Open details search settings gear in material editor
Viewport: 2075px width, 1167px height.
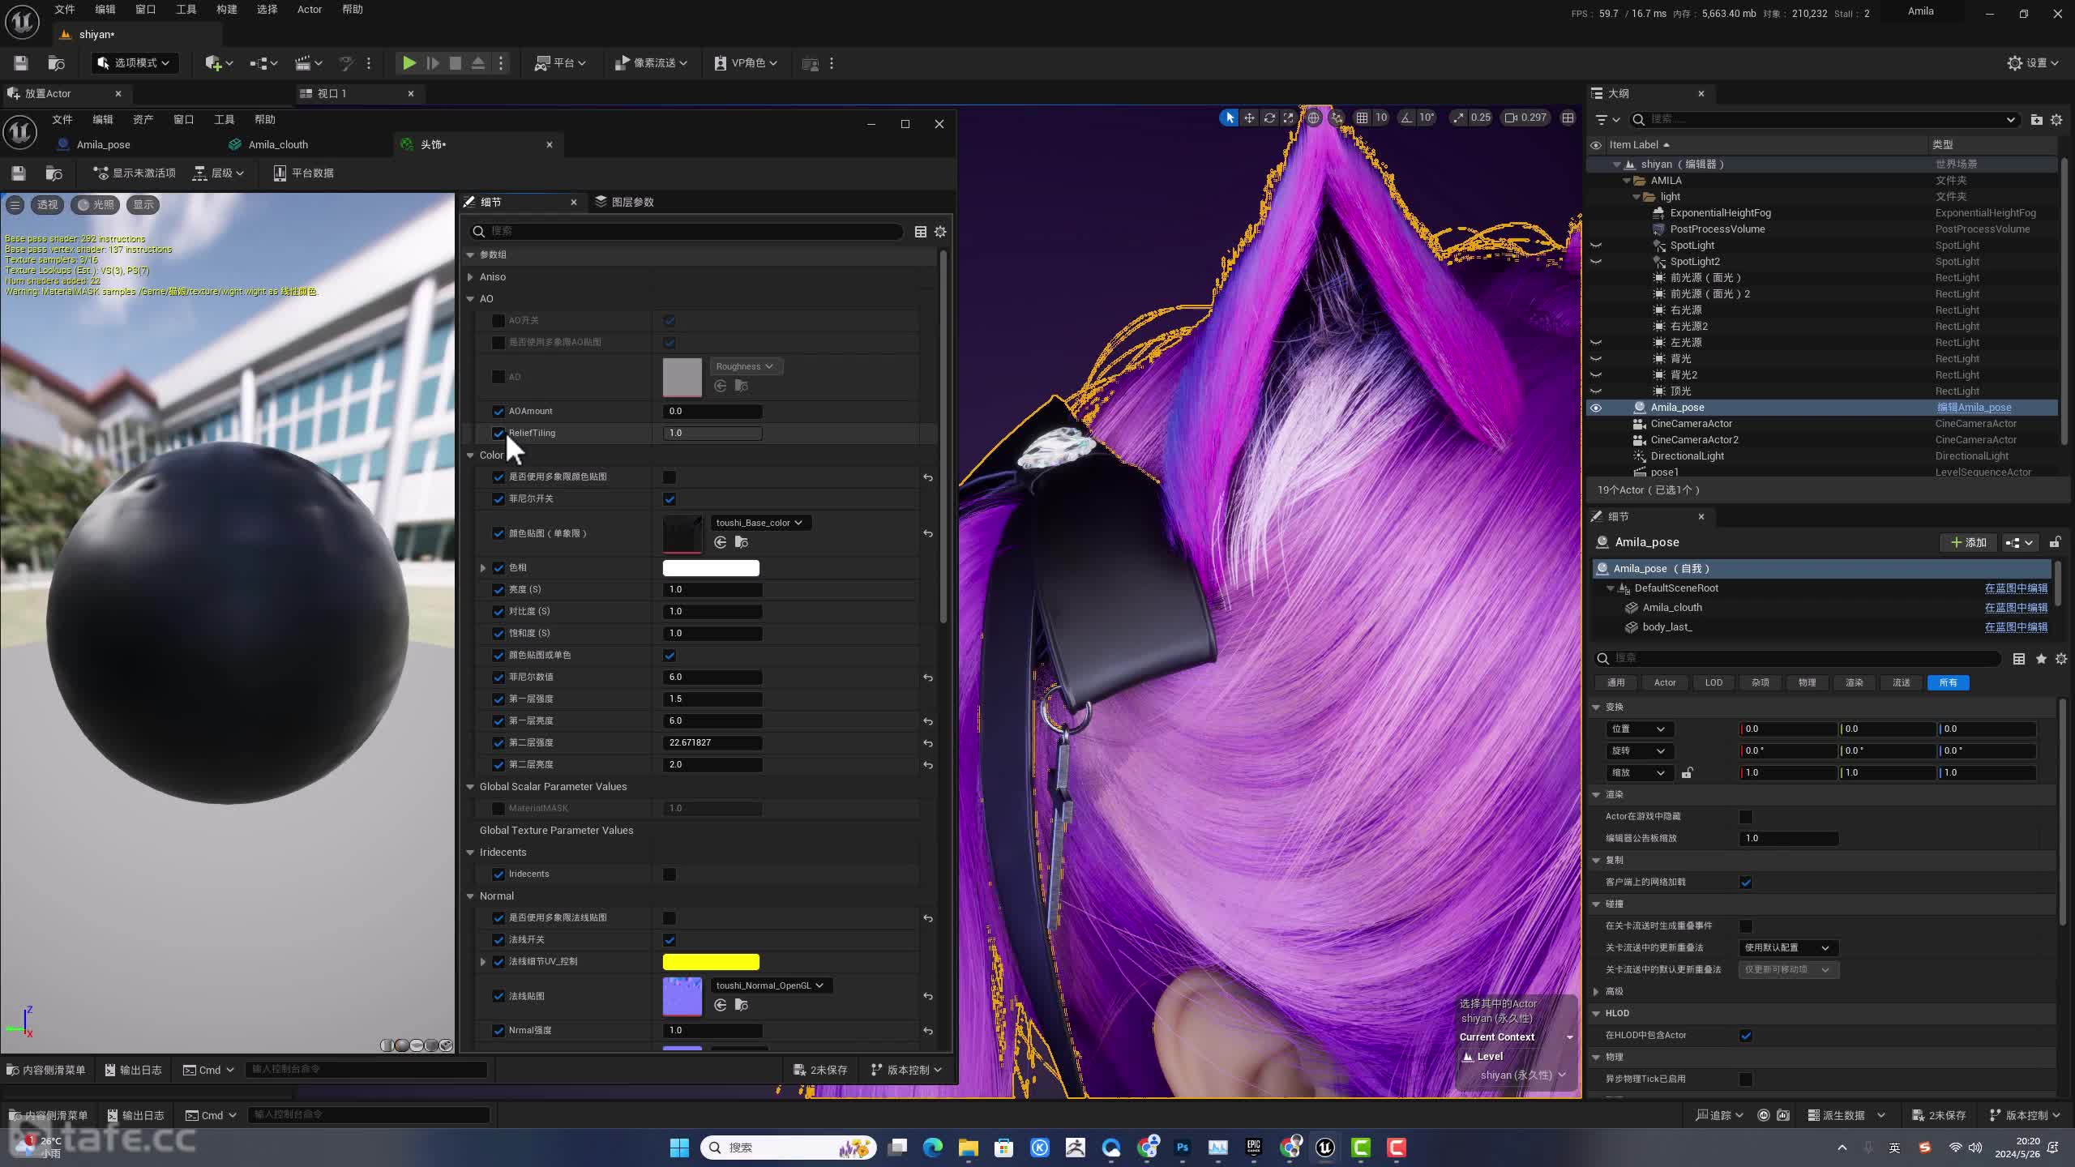click(940, 232)
